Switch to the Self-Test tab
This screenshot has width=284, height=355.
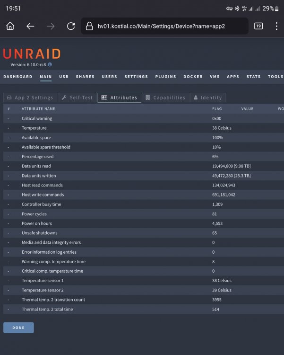tap(77, 98)
